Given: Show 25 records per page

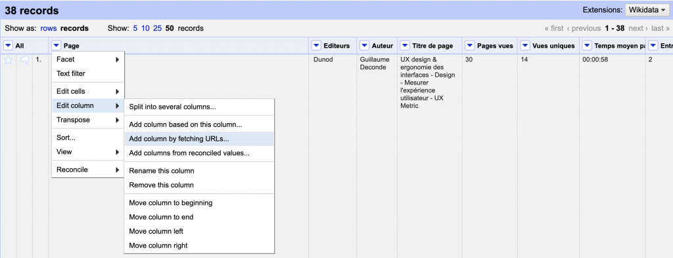Looking at the screenshot, I should click(x=158, y=29).
